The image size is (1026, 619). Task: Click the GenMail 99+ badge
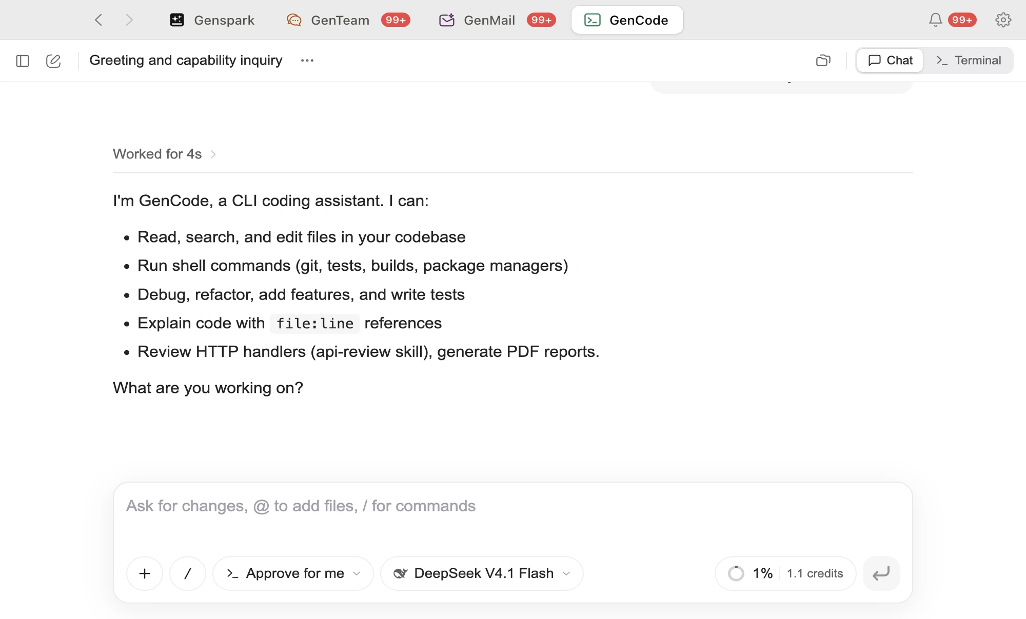(x=541, y=20)
